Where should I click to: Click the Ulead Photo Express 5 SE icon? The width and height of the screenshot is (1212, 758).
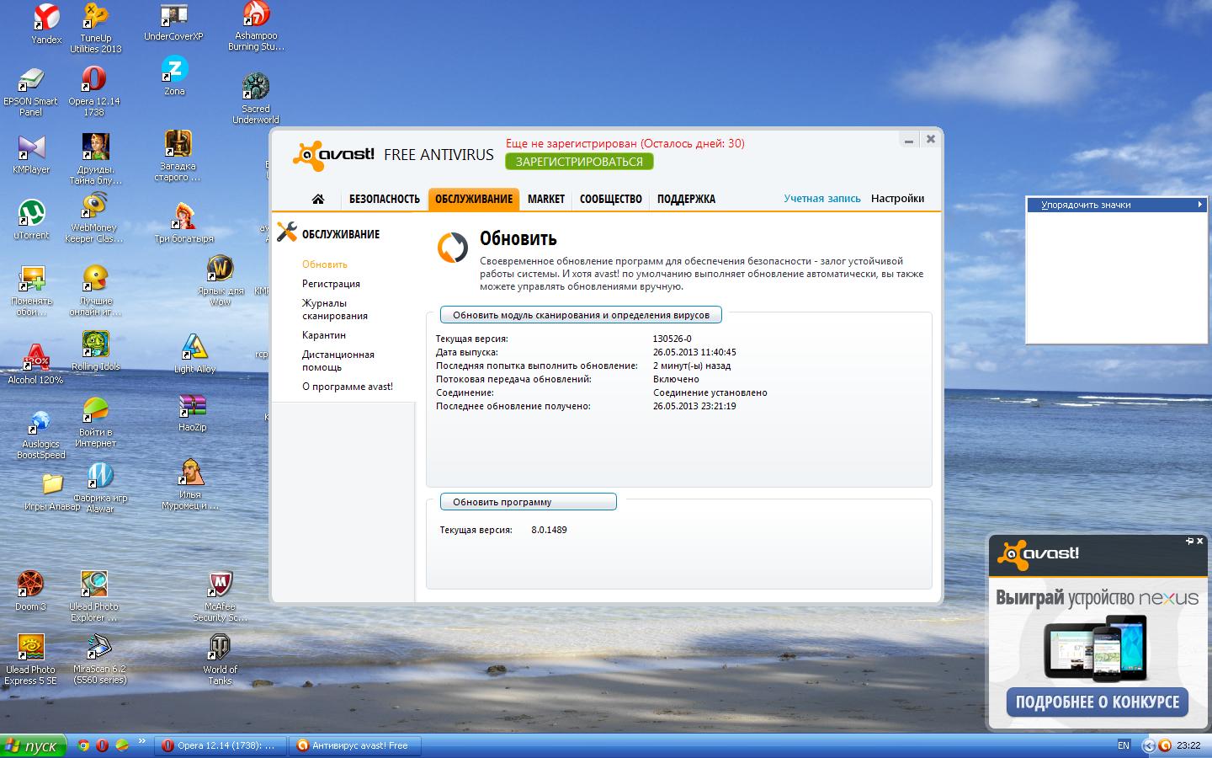(x=31, y=660)
